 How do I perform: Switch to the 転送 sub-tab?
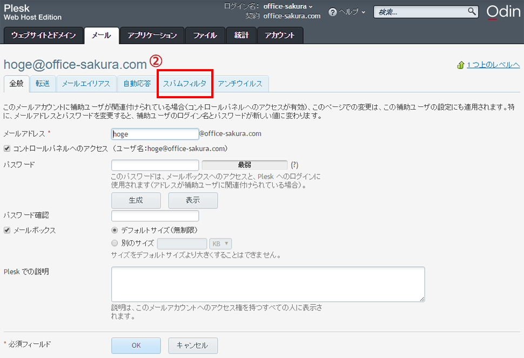tap(43, 84)
